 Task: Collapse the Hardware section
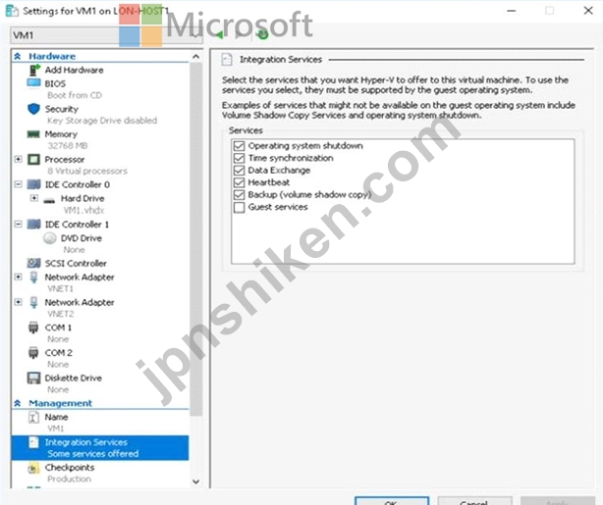18,57
